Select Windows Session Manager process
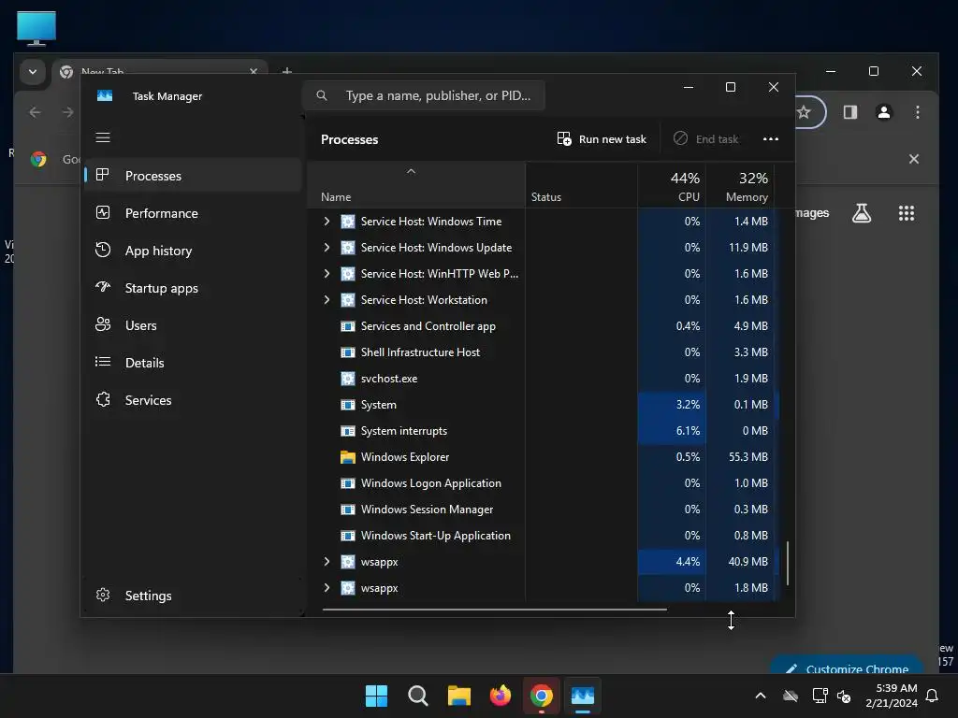 click(544, 510)
